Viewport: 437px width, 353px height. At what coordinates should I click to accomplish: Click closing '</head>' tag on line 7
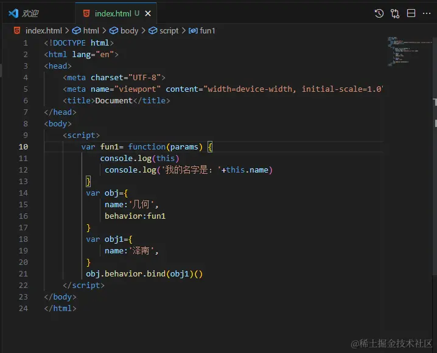coord(60,112)
